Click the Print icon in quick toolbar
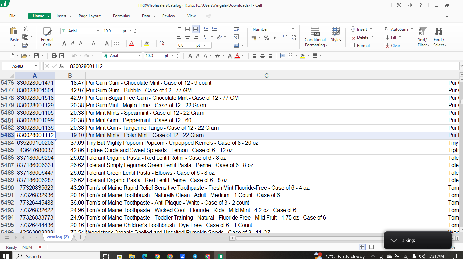 (x=54, y=56)
